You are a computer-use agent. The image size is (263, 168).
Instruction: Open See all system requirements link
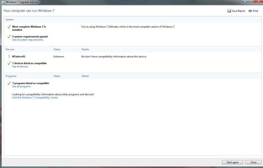click(28, 40)
